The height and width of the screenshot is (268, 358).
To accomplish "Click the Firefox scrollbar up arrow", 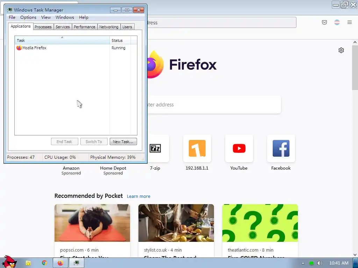I will coord(355,42).
